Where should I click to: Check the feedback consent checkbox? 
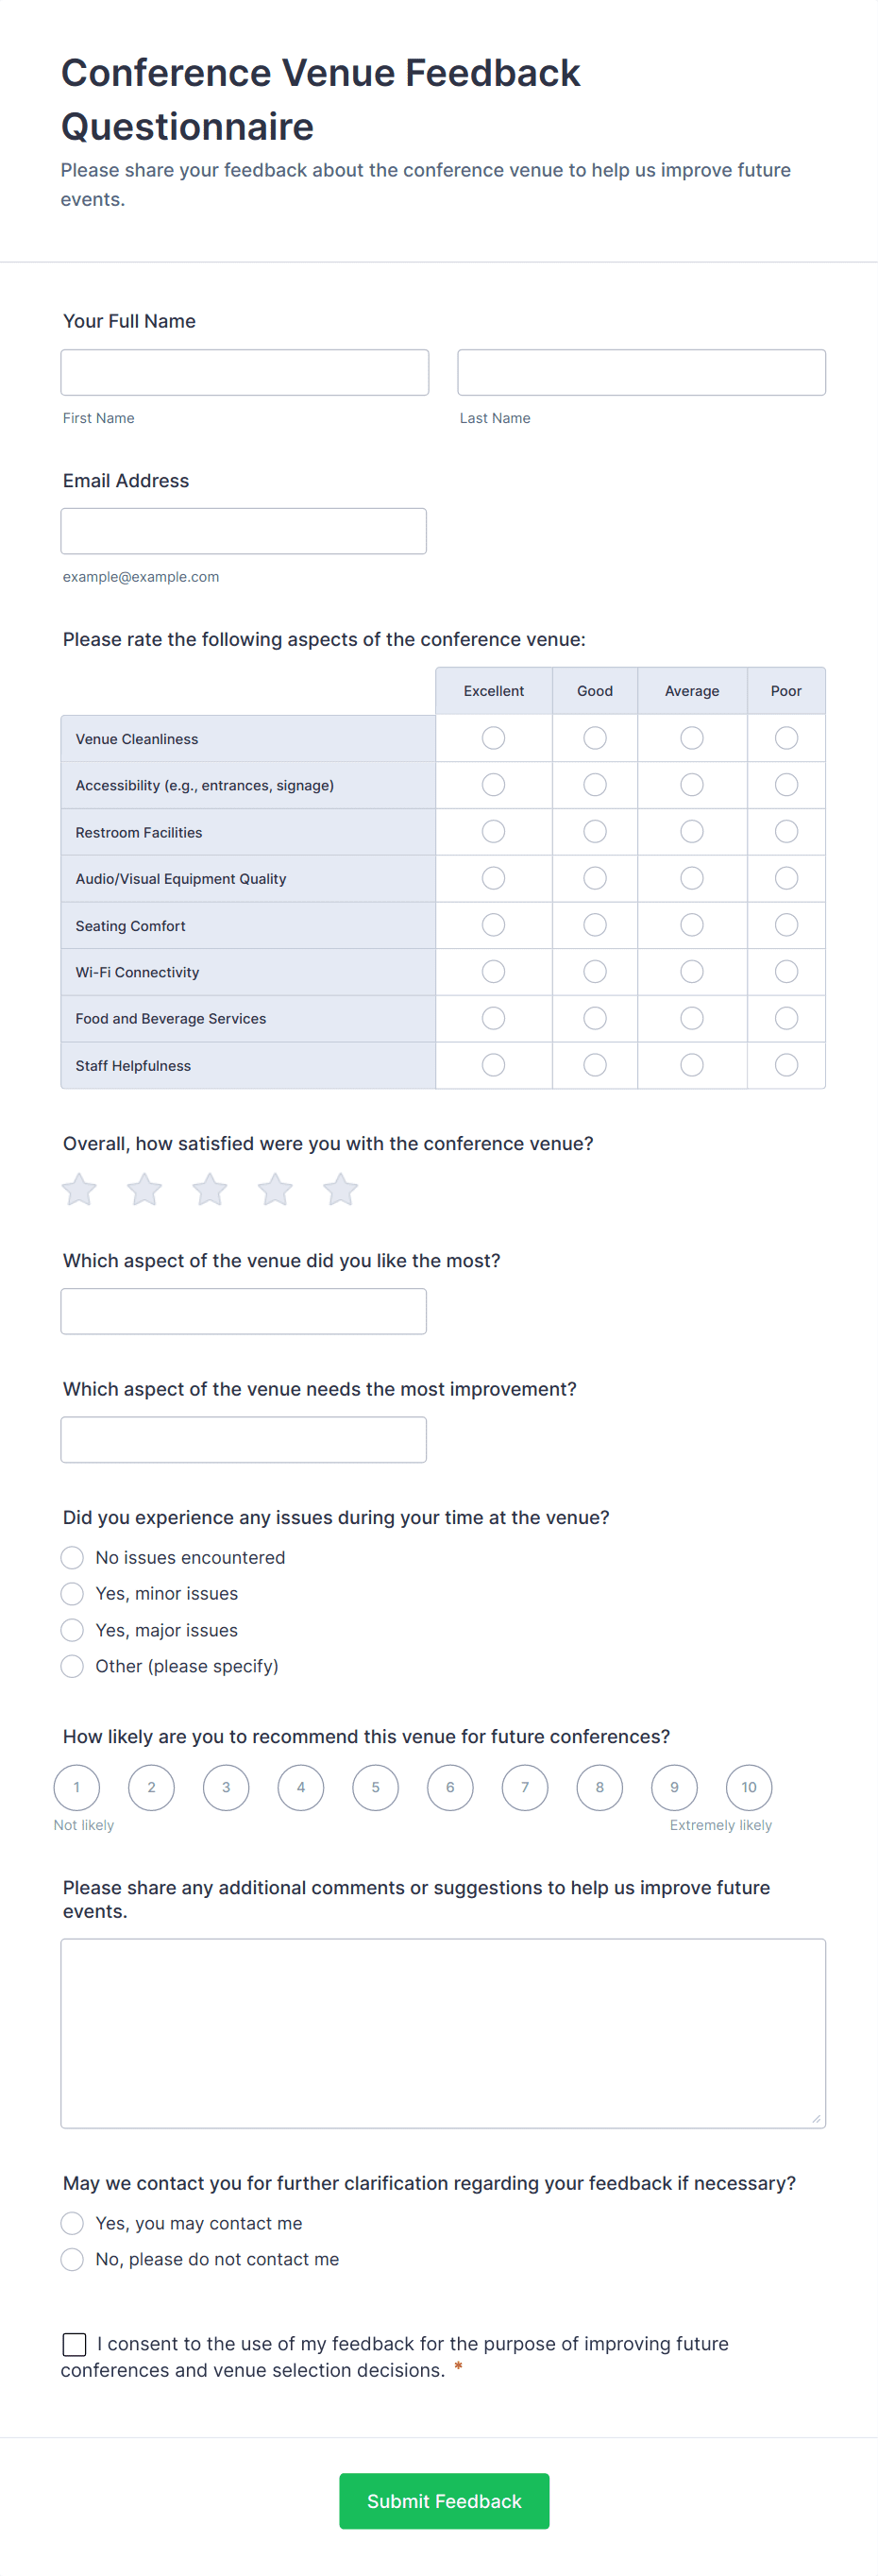click(75, 2344)
